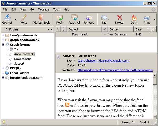This screenshot has width=158, height=126.
Task: Collapse the message header pane
Action: coord(58,56)
